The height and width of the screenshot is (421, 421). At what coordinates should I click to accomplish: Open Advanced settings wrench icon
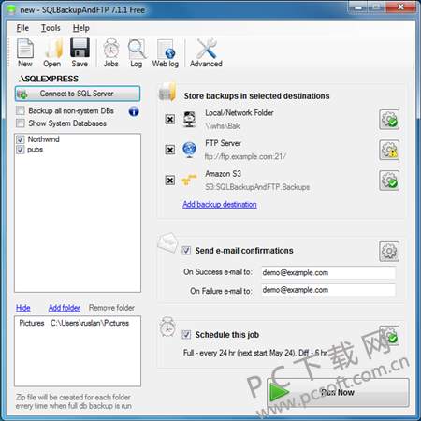coord(206,53)
